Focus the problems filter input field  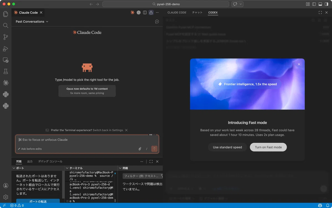click(141, 176)
